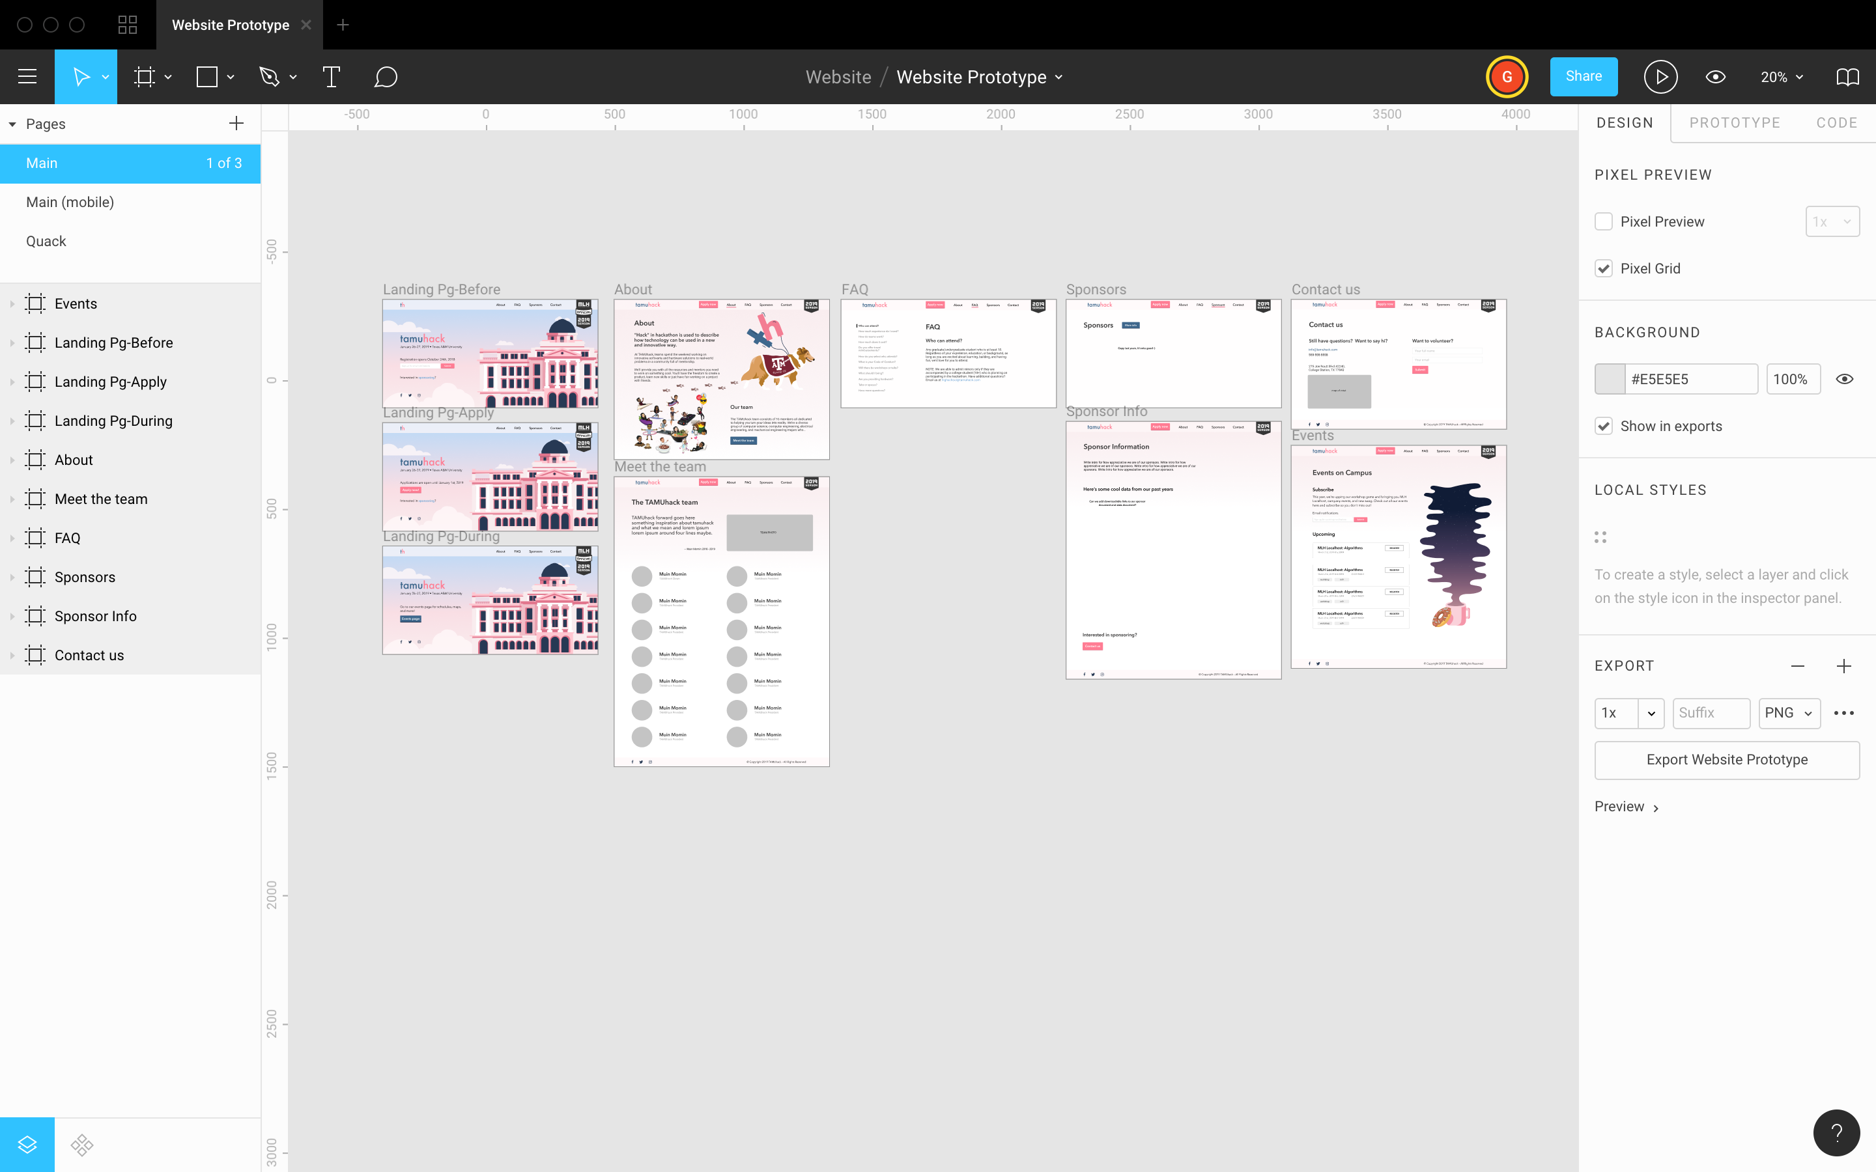Select the Pen tool
The height and width of the screenshot is (1172, 1876).
(x=269, y=77)
